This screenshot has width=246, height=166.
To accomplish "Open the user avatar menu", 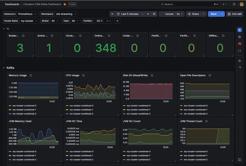I will tap(242, 4).
